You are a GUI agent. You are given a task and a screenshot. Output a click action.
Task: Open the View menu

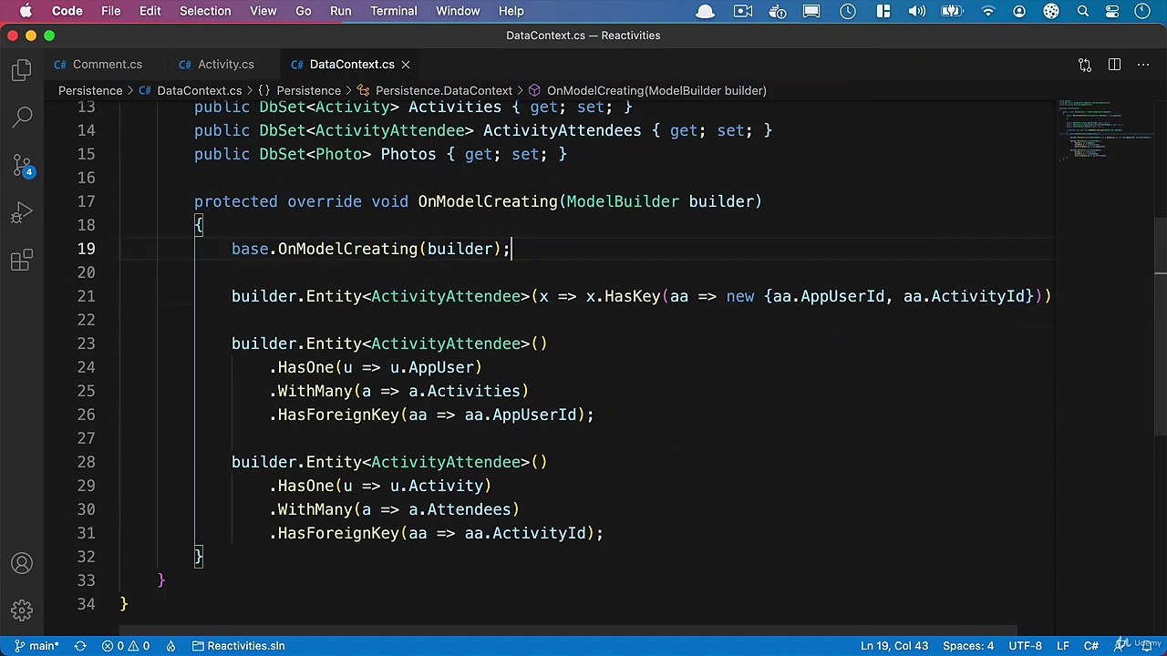click(x=263, y=11)
